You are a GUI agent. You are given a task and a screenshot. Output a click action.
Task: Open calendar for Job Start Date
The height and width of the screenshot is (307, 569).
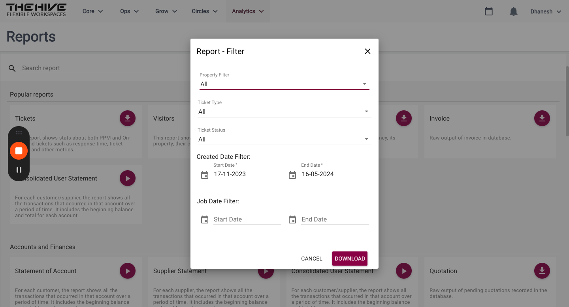205,220
